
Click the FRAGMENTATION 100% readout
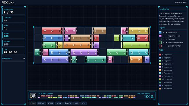(x=145, y=96)
